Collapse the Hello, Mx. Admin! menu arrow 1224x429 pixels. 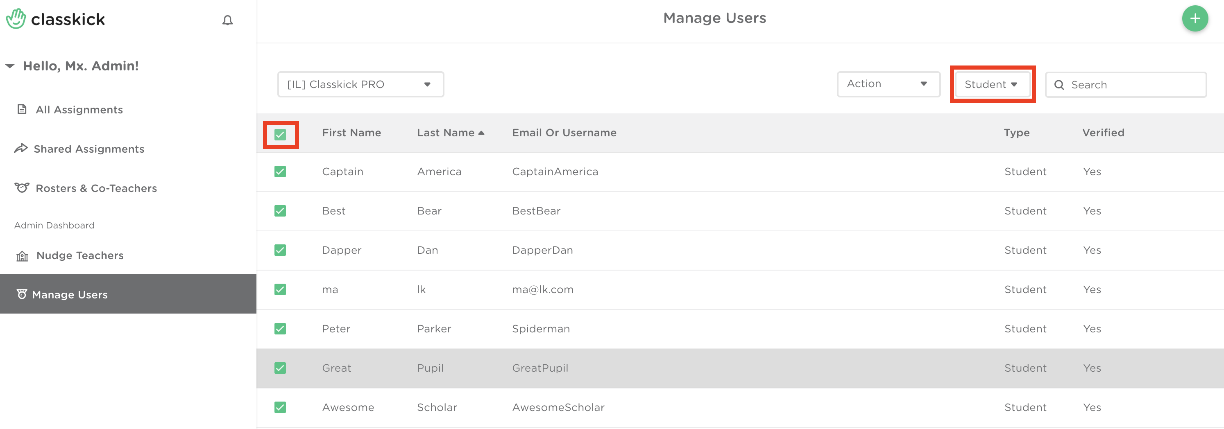[x=10, y=66]
